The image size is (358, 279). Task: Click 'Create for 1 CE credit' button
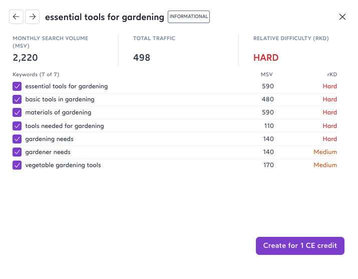click(x=300, y=246)
